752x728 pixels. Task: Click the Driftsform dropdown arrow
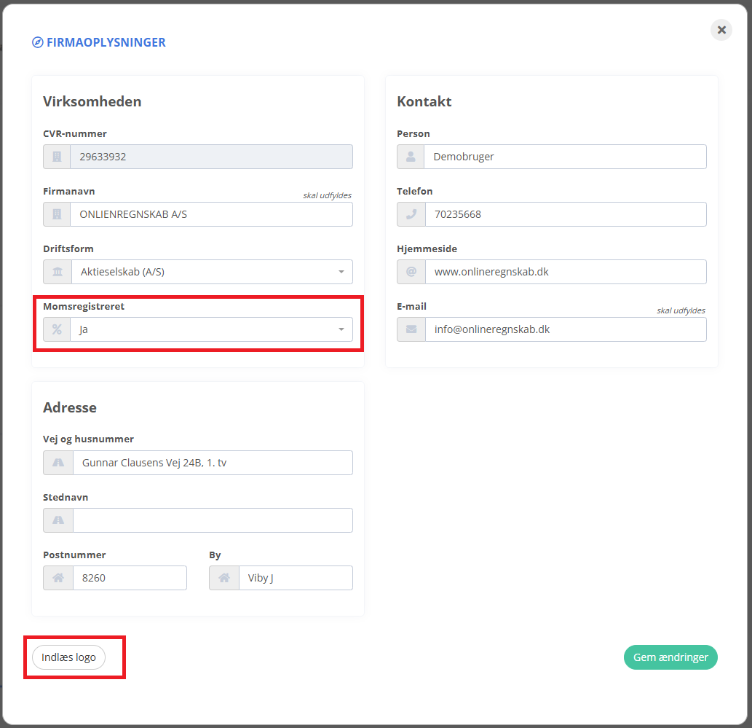click(x=341, y=272)
